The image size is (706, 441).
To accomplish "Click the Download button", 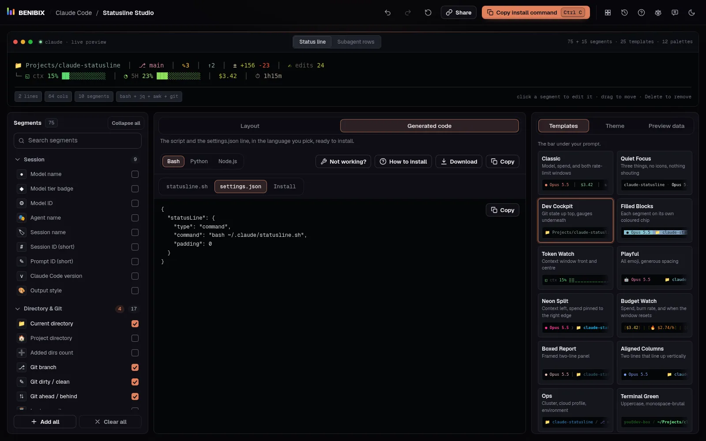I will tap(459, 161).
